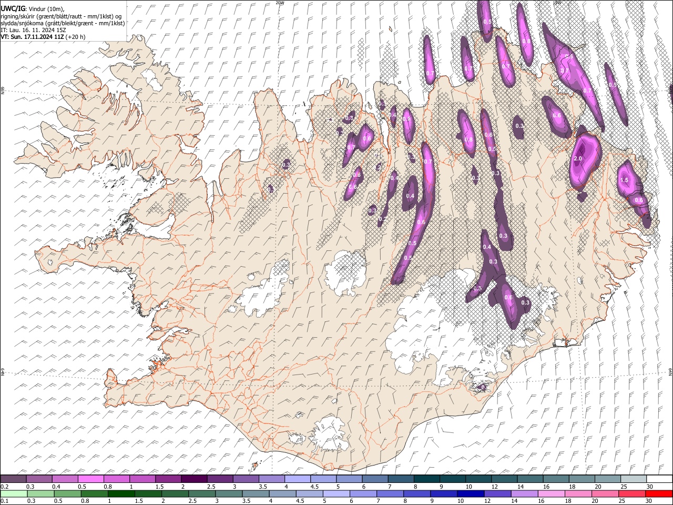
Task: Select the rain scale 8 royal blue swatch
Action: pos(417,494)
